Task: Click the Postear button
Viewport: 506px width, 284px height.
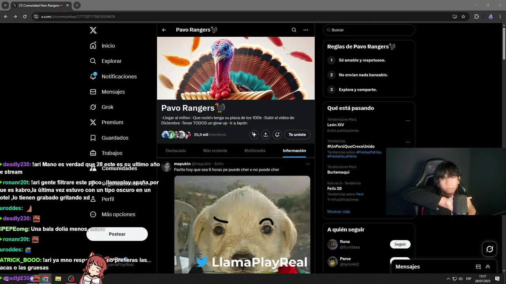Action: (x=117, y=234)
